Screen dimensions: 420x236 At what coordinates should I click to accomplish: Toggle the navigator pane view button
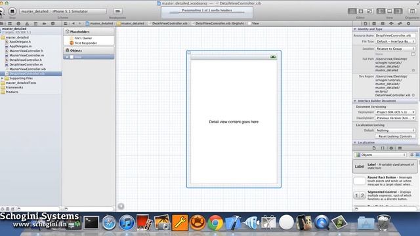(381, 11)
